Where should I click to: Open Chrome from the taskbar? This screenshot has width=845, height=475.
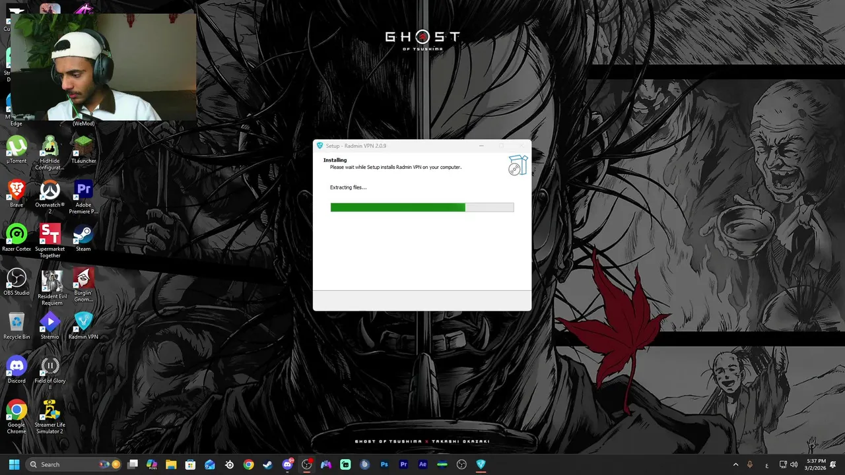248,464
